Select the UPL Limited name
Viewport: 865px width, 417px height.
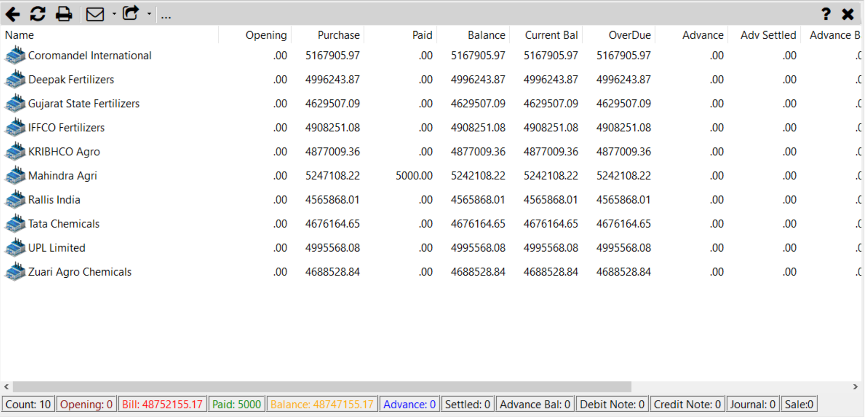[56, 248]
